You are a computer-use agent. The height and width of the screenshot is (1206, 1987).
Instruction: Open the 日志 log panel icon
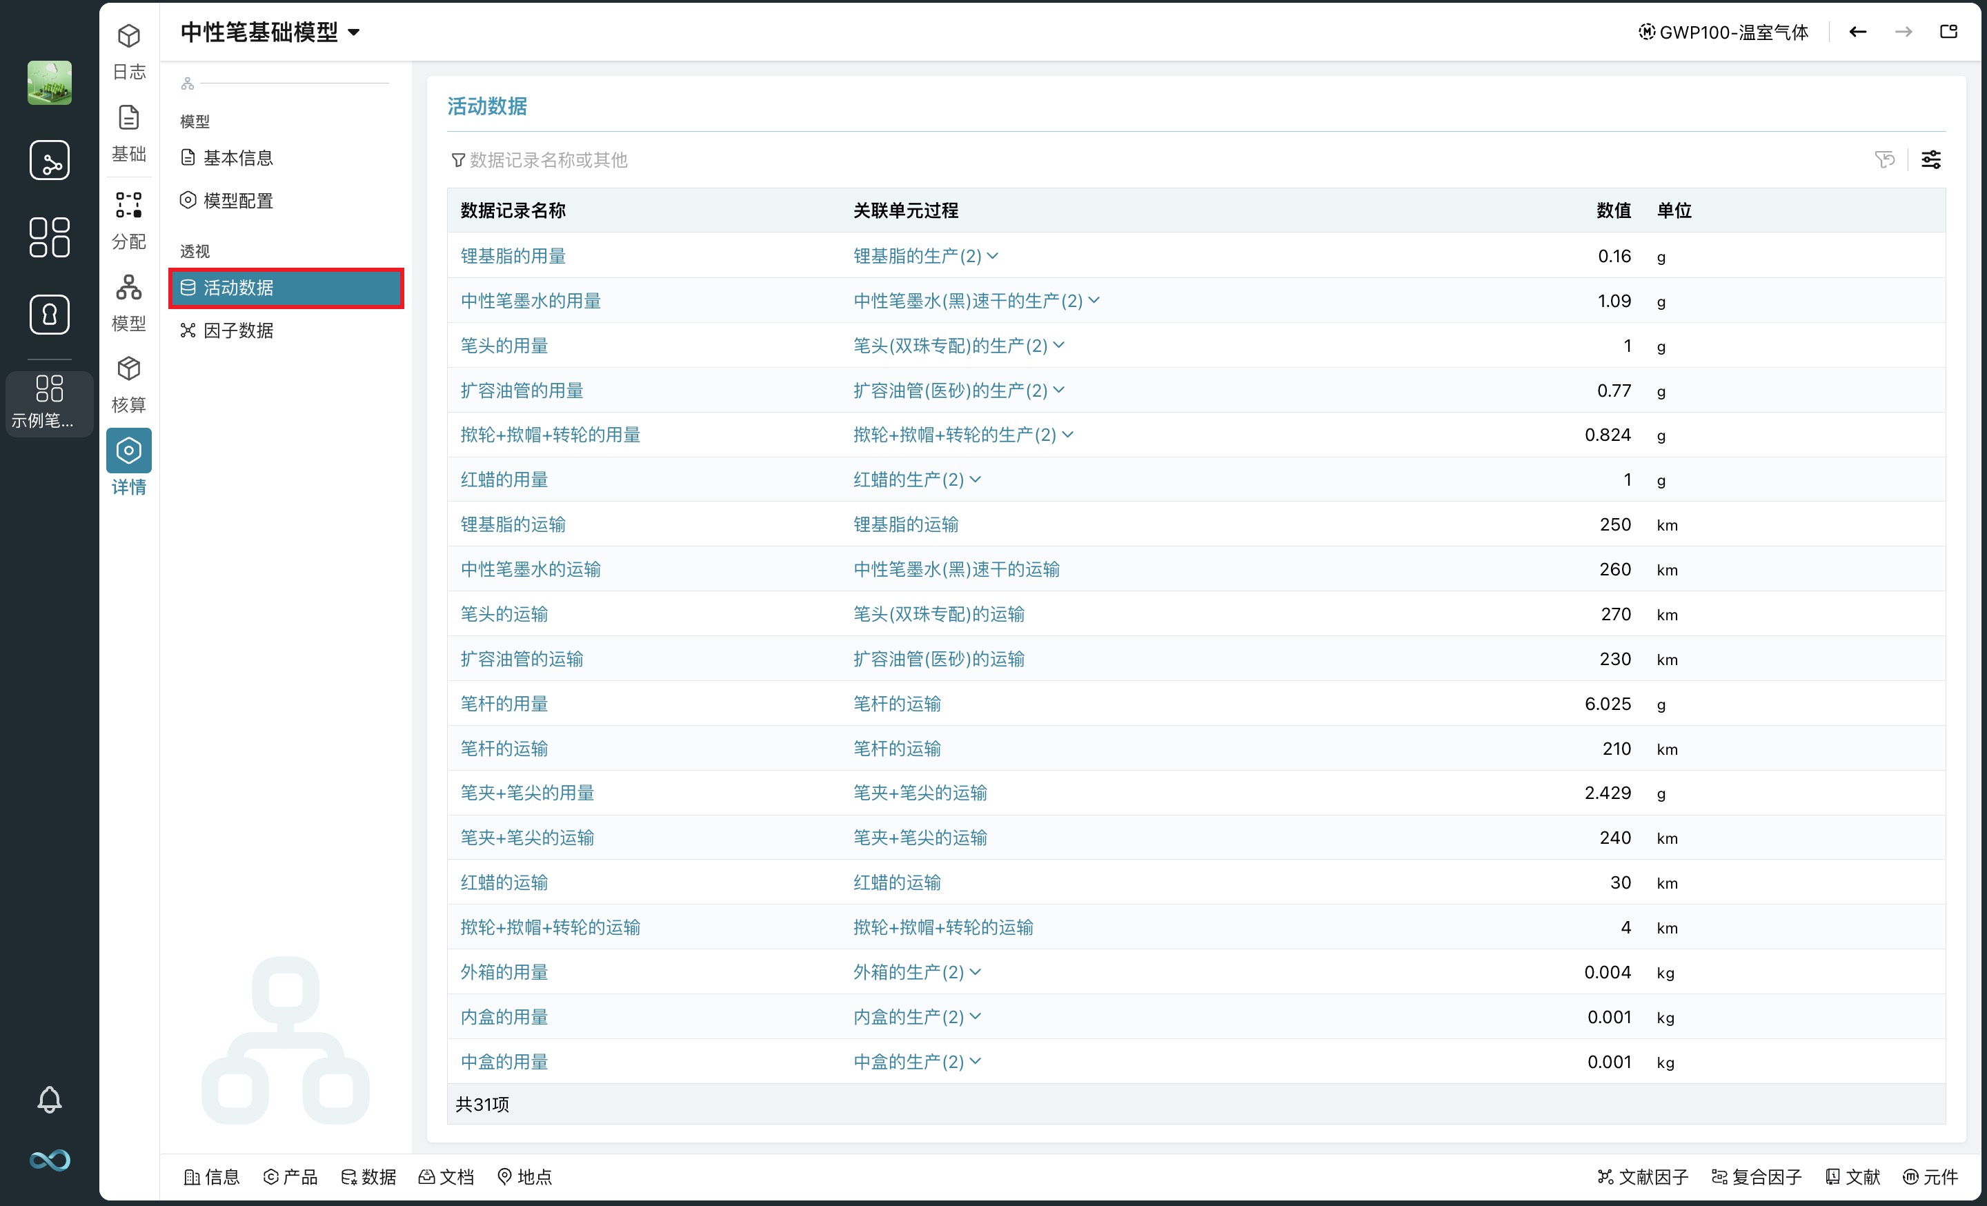click(x=128, y=50)
